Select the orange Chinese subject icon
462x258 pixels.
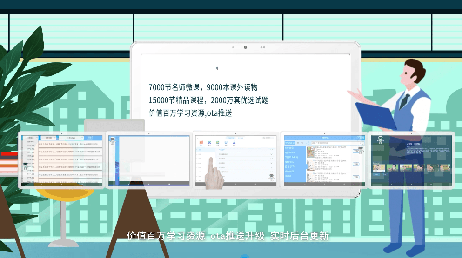click(x=201, y=144)
